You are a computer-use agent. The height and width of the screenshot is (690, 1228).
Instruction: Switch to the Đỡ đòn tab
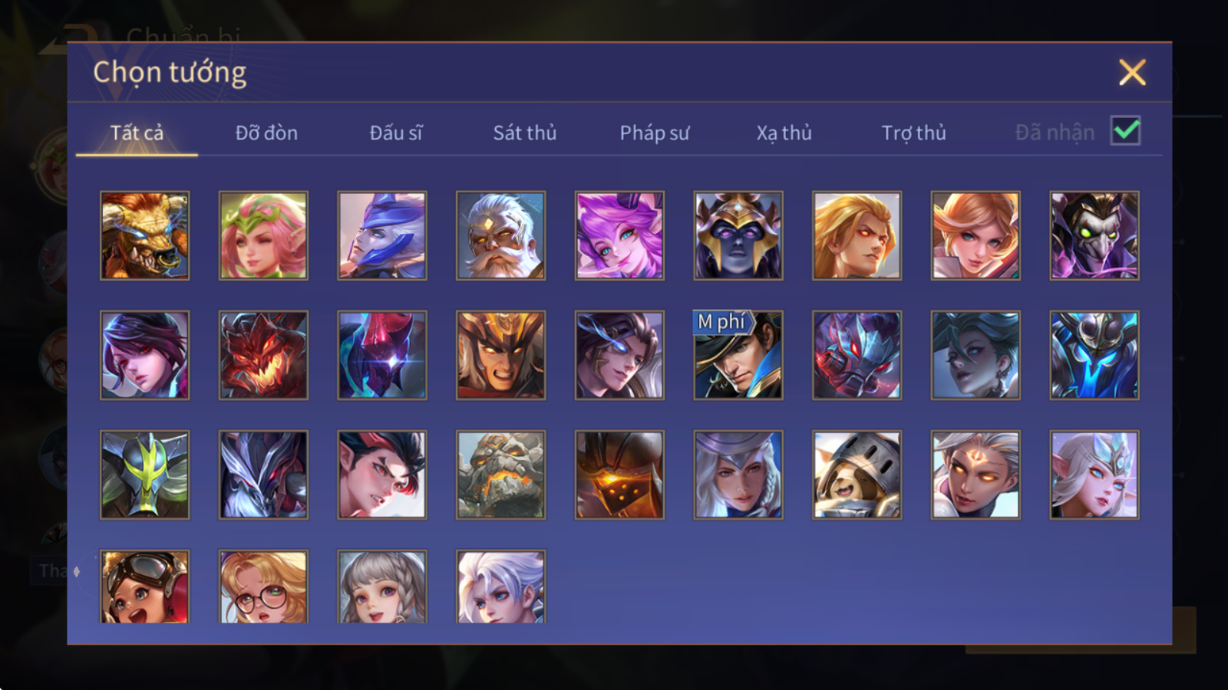click(266, 133)
